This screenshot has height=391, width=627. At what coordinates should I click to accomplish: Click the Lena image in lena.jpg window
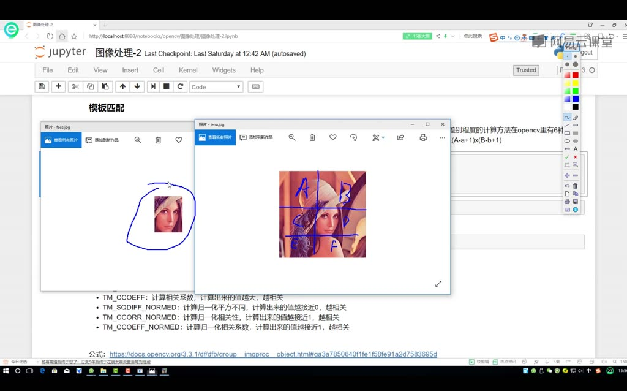[x=322, y=214]
